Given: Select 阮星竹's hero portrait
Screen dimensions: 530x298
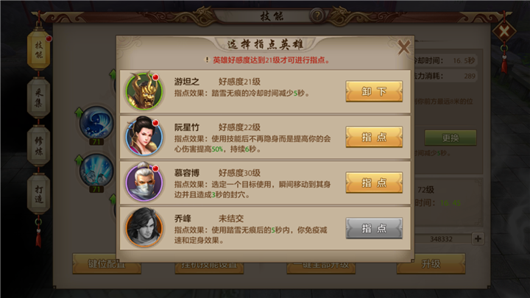Looking at the screenshot, I should (x=144, y=137).
